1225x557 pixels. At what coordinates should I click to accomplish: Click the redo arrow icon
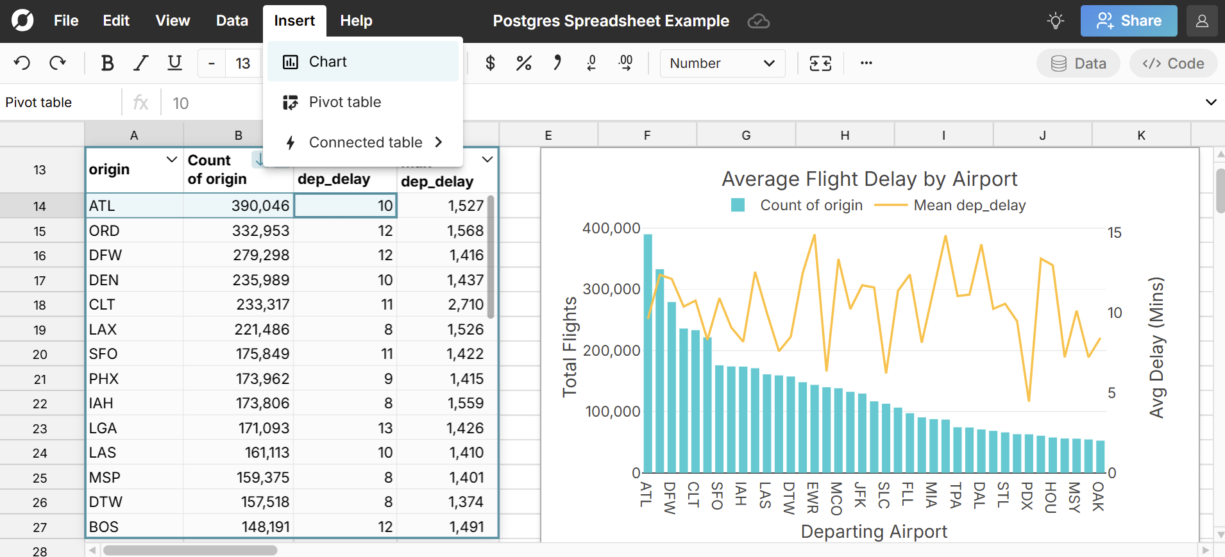click(58, 63)
